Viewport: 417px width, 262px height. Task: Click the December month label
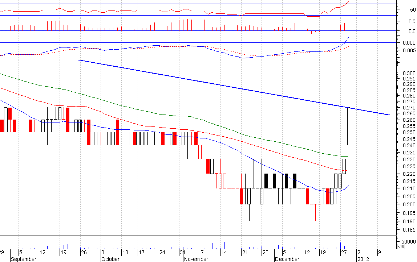pos(287,259)
